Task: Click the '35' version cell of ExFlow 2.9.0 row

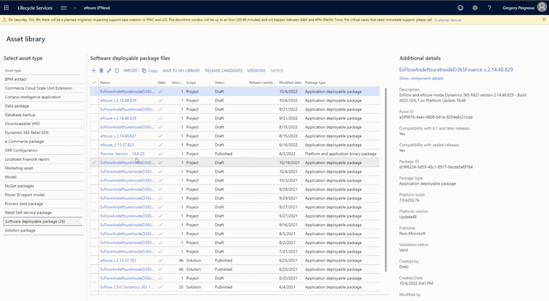Action: point(181,287)
